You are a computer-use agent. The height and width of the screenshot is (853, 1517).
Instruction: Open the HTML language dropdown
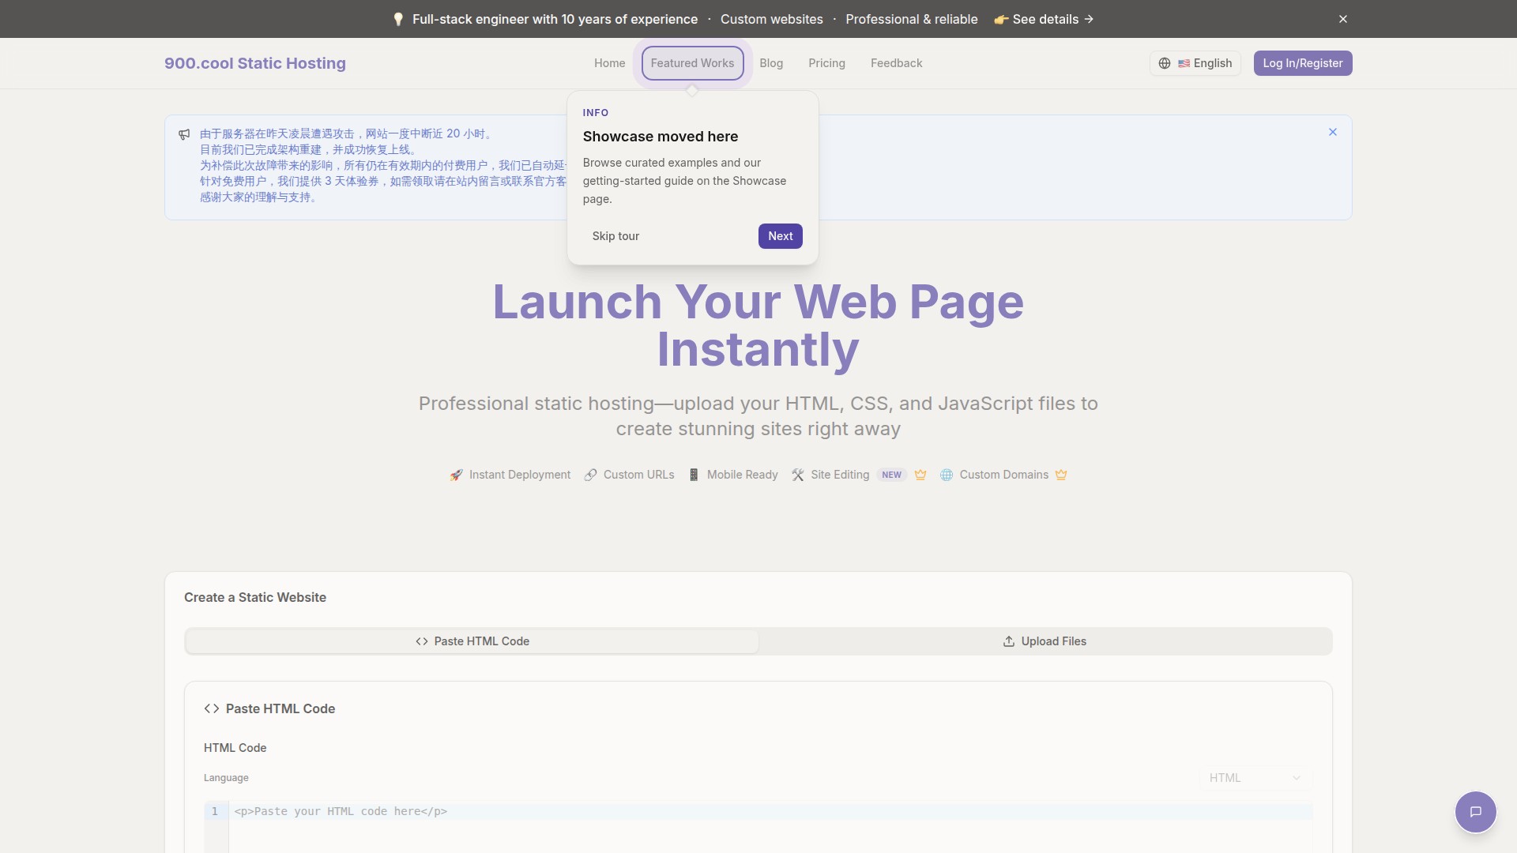[x=1254, y=778]
